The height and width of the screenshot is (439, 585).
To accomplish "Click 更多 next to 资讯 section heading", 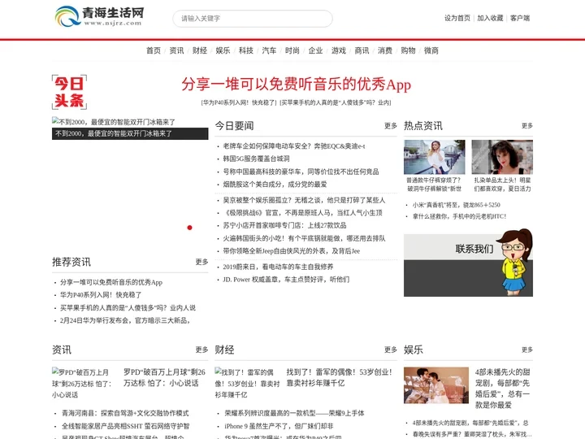I will point(201,350).
